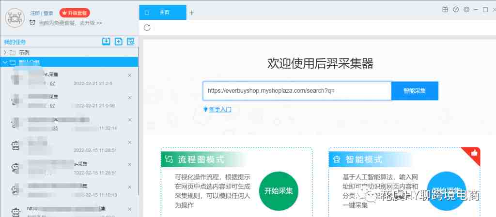The width and height of the screenshot is (496, 217).
Task: Click the search tasks icon
Action: tap(131, 41)
